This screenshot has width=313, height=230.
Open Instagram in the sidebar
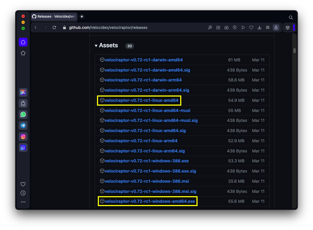pos(23,136)
